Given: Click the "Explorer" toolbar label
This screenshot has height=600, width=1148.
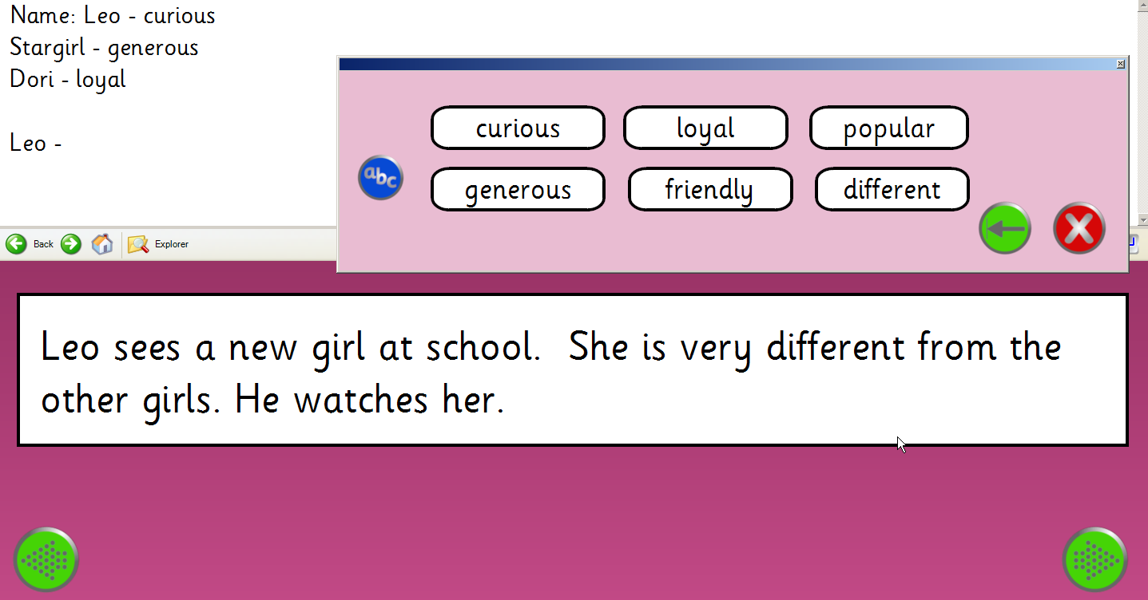Looking at the screenshot, I should click(x=172, y=244).
